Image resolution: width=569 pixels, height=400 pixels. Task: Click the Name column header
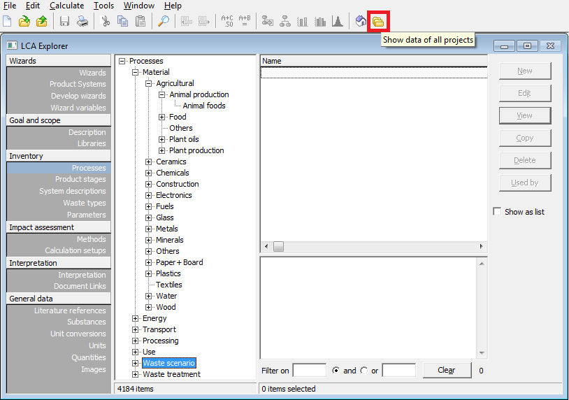point(374,61)
